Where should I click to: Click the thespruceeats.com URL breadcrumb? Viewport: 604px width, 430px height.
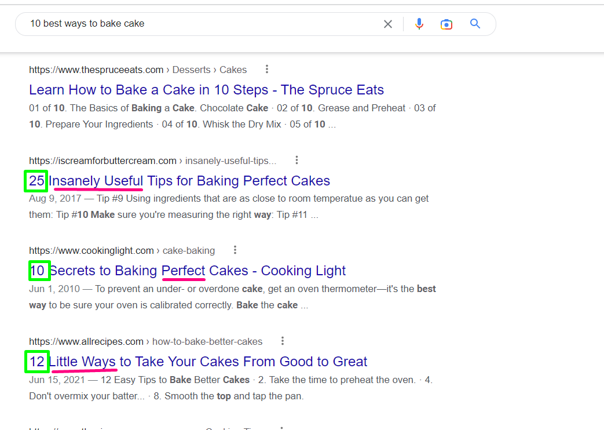click(x=138, y=70)
